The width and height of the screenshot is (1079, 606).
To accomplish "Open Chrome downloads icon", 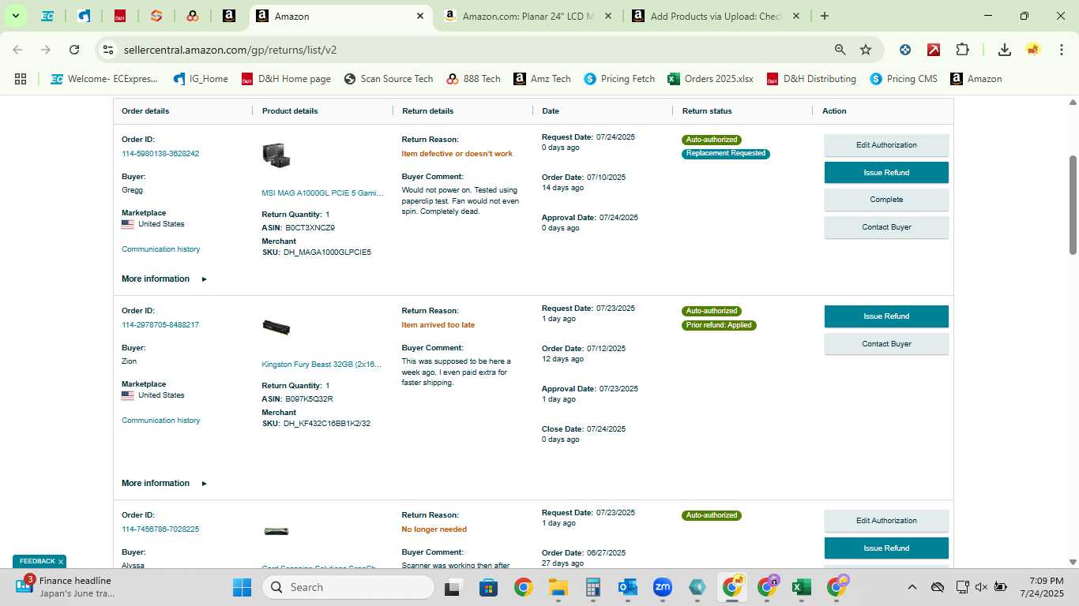I will click(1004, 50).
